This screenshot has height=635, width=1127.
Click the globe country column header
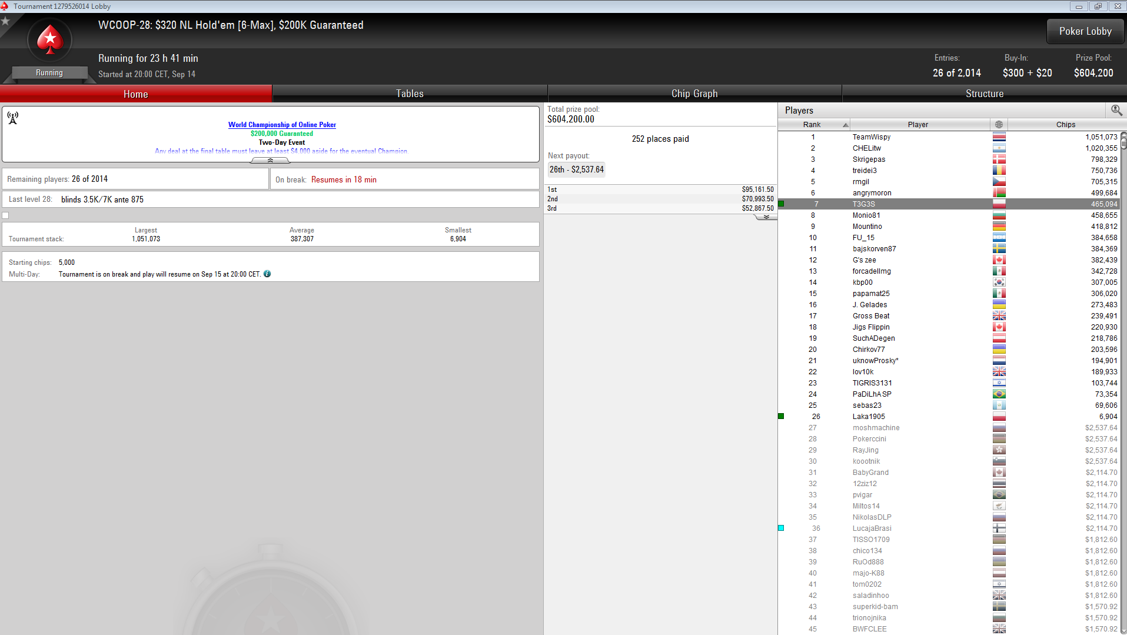tap(999, 125)
